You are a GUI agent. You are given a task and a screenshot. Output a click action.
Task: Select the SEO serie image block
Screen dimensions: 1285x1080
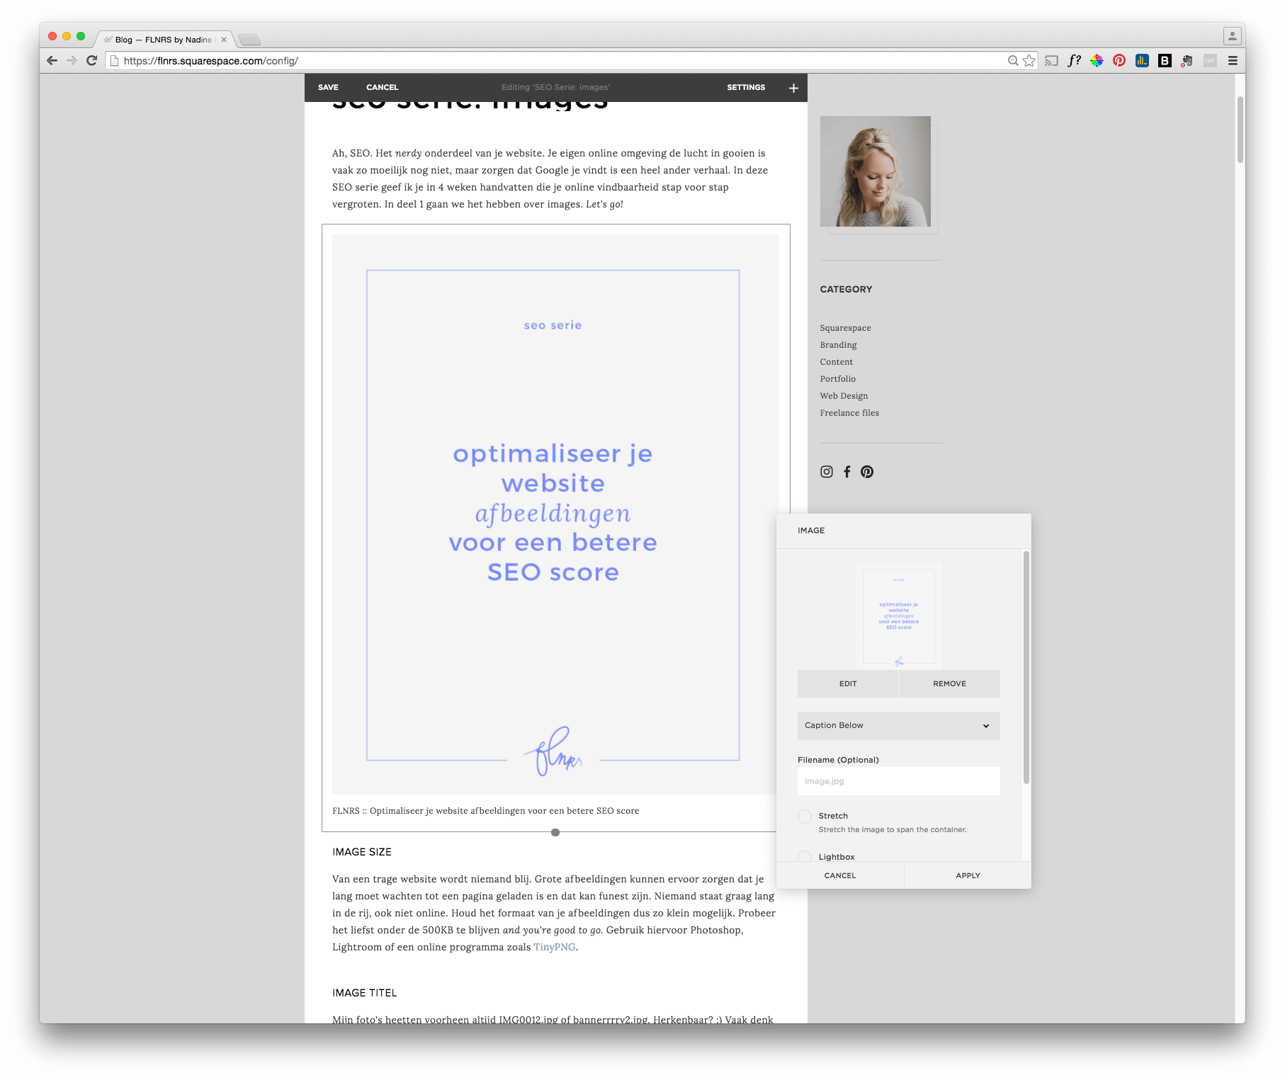click(x=555, y=514)
